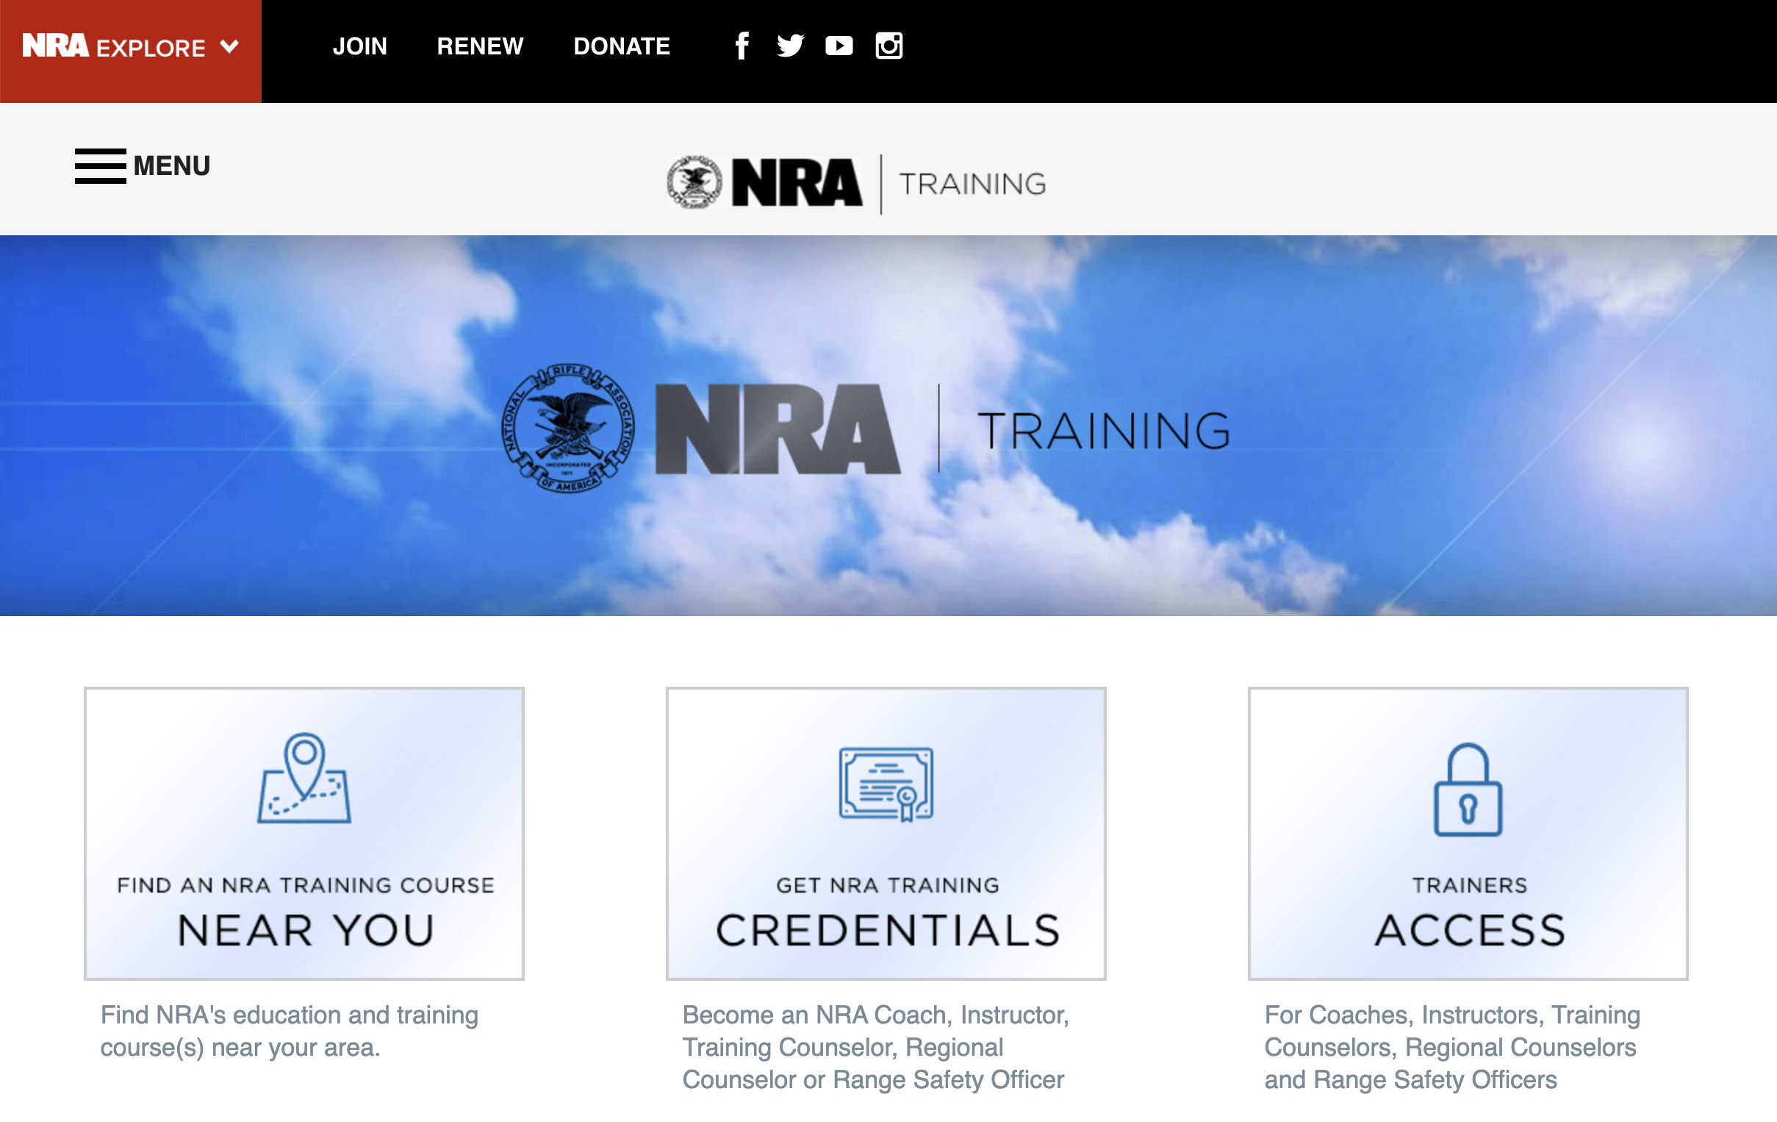Open the NRA YouTube icon

(839, 46)
